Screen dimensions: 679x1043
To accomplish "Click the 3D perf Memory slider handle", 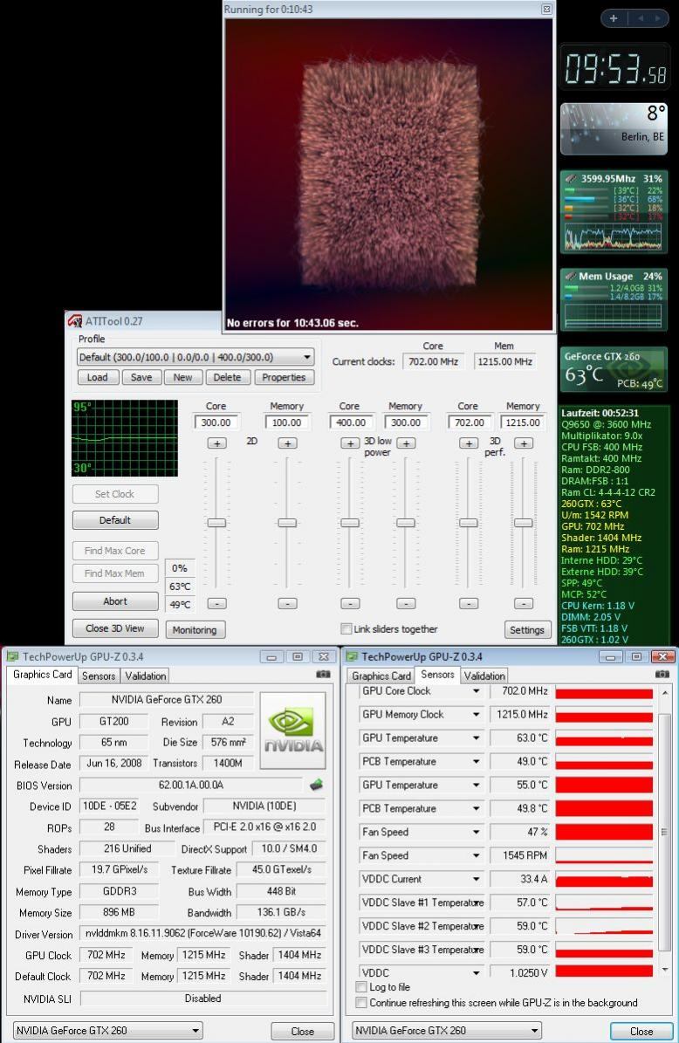I will (524, 523).
